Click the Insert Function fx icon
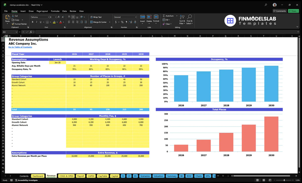This screenshot has height=183, width=302. (31, 32)
